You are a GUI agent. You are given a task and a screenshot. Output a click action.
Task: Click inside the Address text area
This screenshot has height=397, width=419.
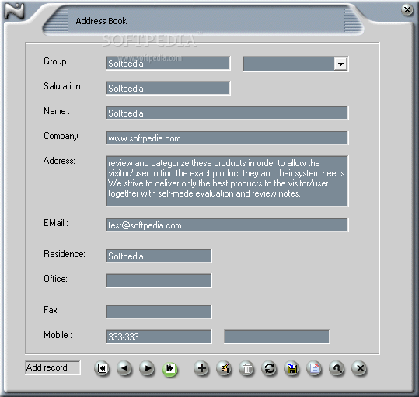click(227, 181)
